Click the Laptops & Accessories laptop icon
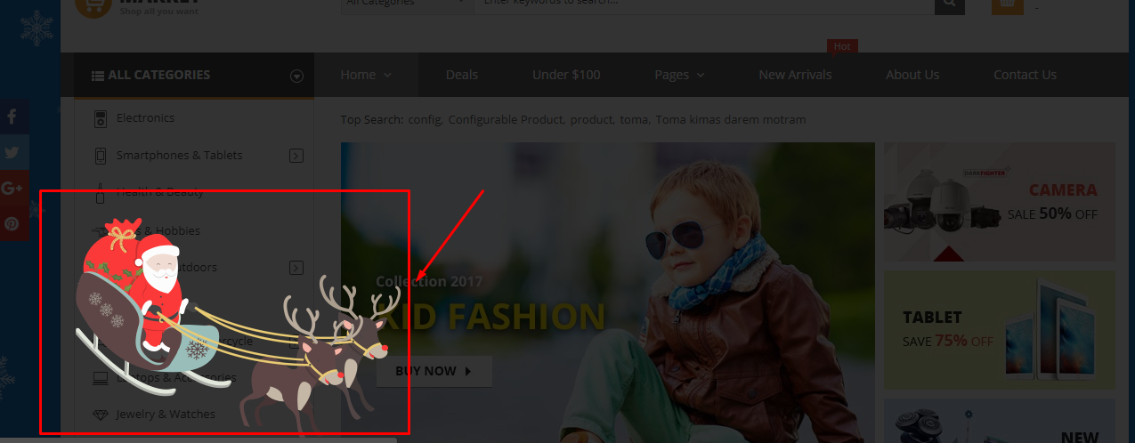 (101, 378)
